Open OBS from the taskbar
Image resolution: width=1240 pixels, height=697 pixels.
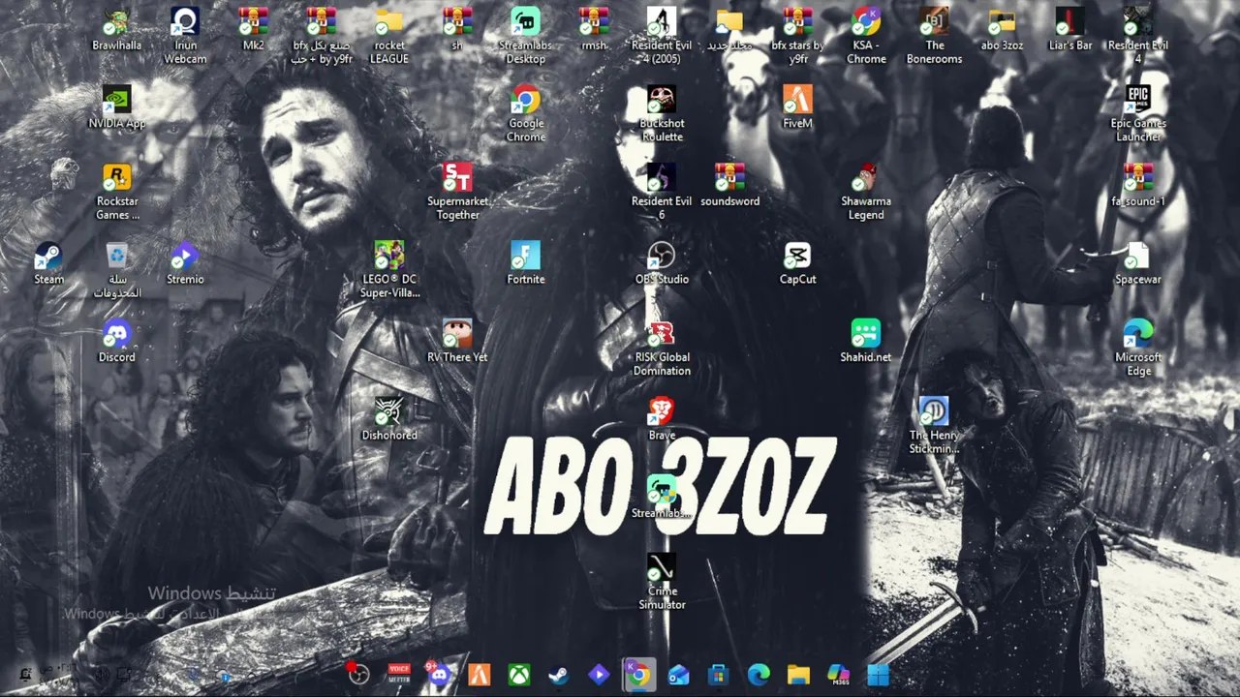358,675
